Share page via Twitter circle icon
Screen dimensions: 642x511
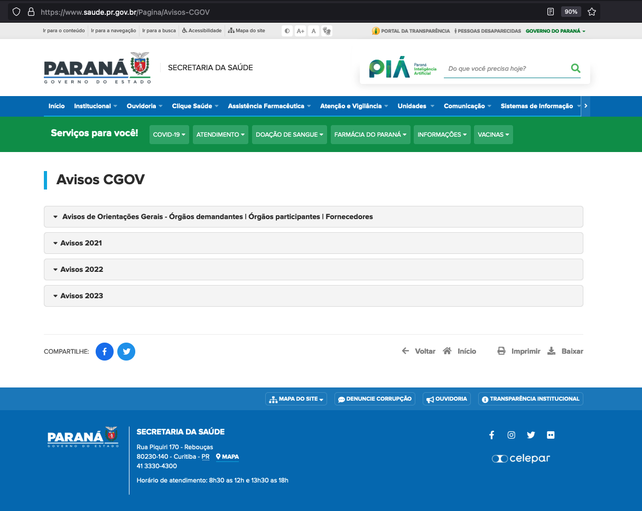pyautogui.click(x=126, y=352)
